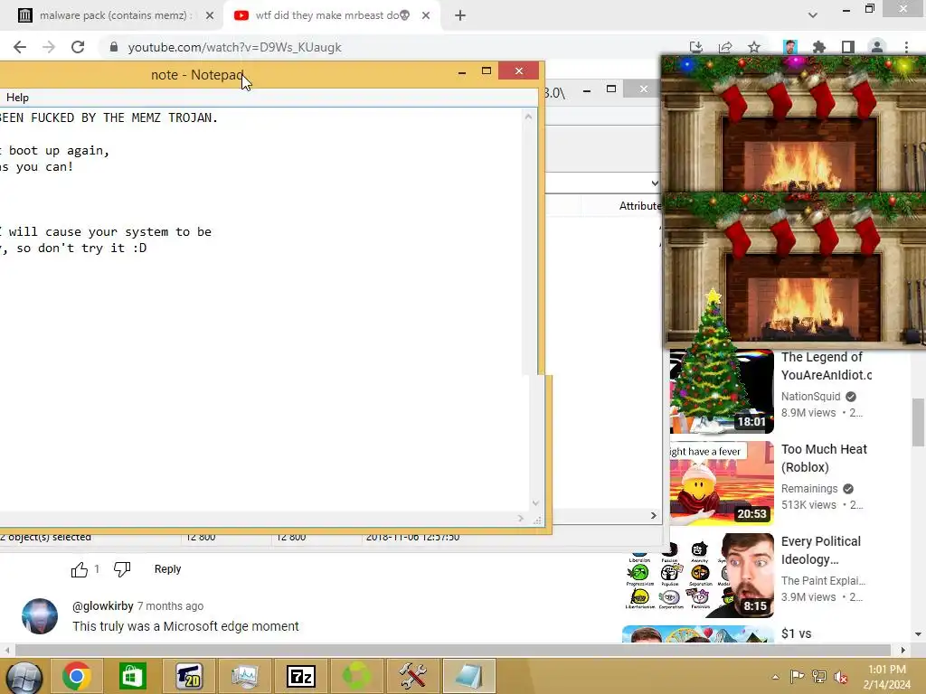Viewport: 926px width, 694px height.
Task: Click the Chrome forward arrow
Action: [x=49, y=47]
